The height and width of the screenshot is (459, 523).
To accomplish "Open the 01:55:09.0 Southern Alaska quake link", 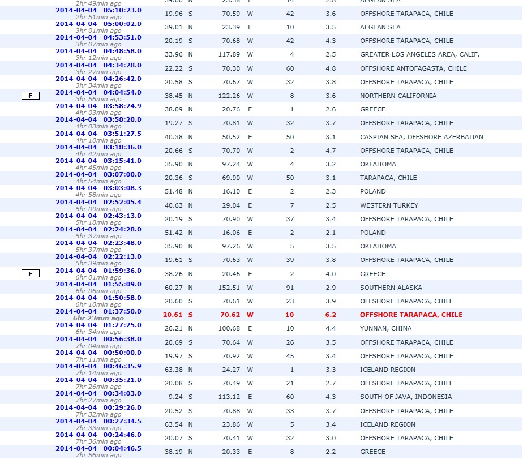I will click(98, 284).
